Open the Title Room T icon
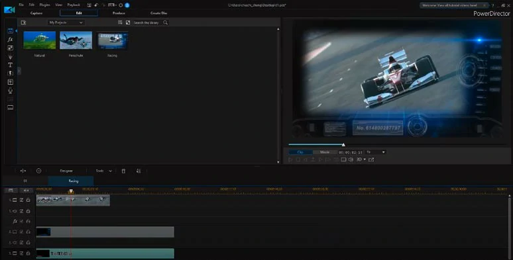This screenshot has width=513, height=260. (x=10, y=65)
